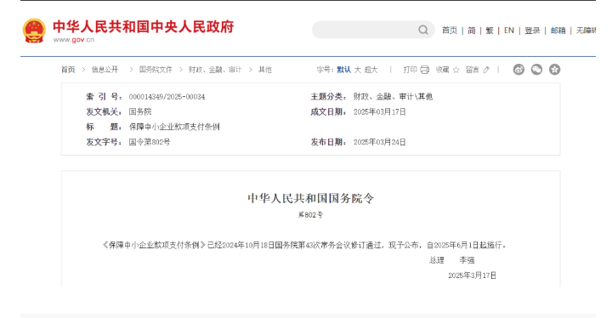Open 邮箱 link in header
Viewport: 612px width, 318px height.
(x=558, y=31)
